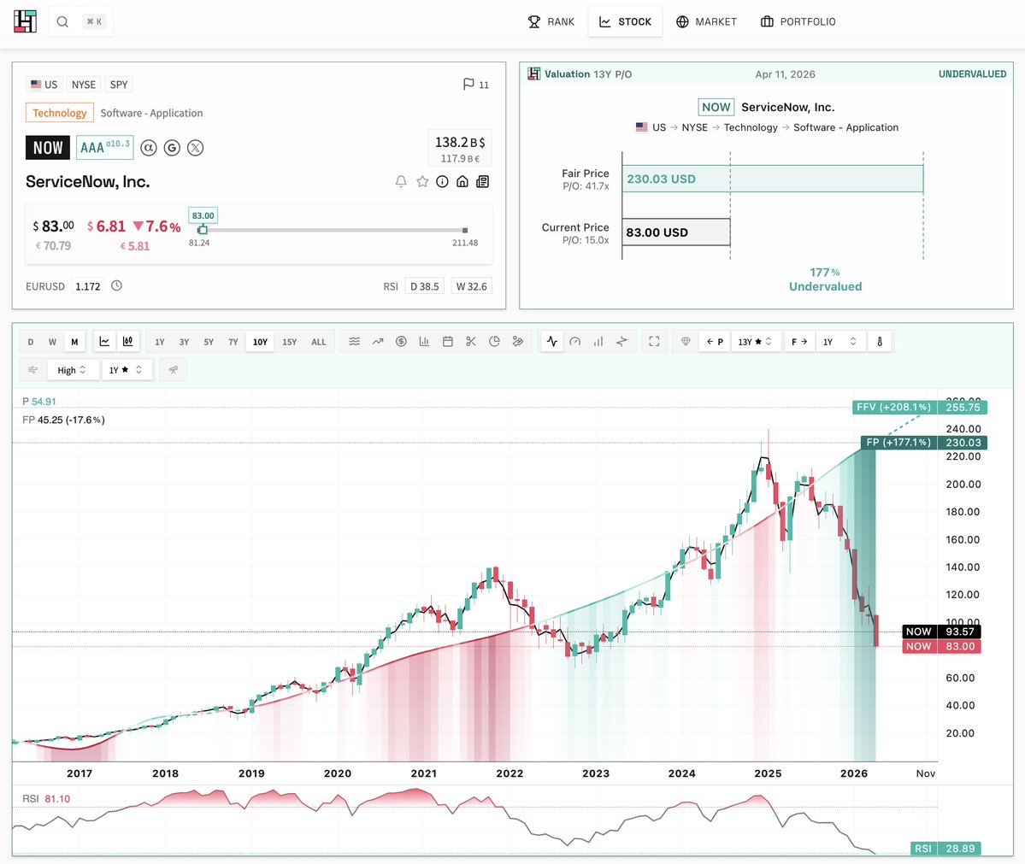
Task: Click the flag icon with count 11
Action: 475,85
